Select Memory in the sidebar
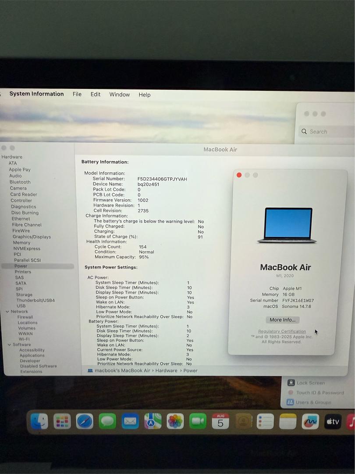This screenshot has height=474, width=355. click(22, 243)
